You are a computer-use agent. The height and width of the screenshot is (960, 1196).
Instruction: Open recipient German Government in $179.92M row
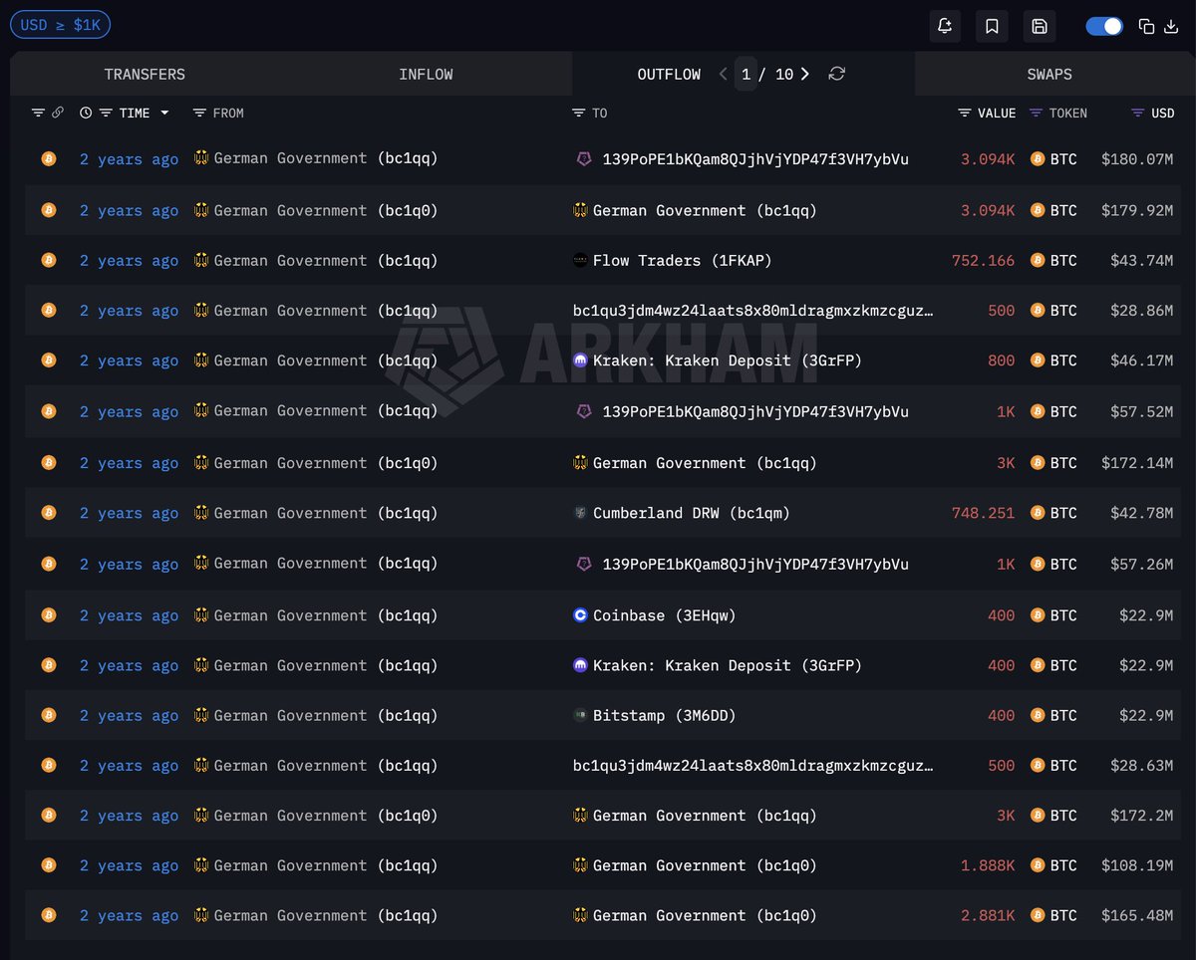pos(705,210)
